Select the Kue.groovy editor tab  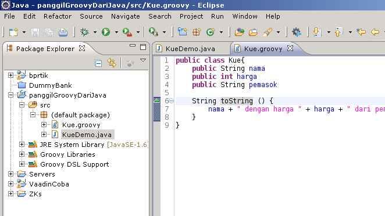coord(263,49)
